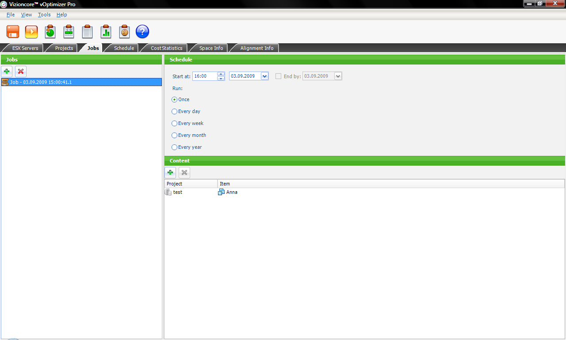Click the orange play run icon
The height and width of the screenshot is (340, 566).
click(x=31, y=32)
